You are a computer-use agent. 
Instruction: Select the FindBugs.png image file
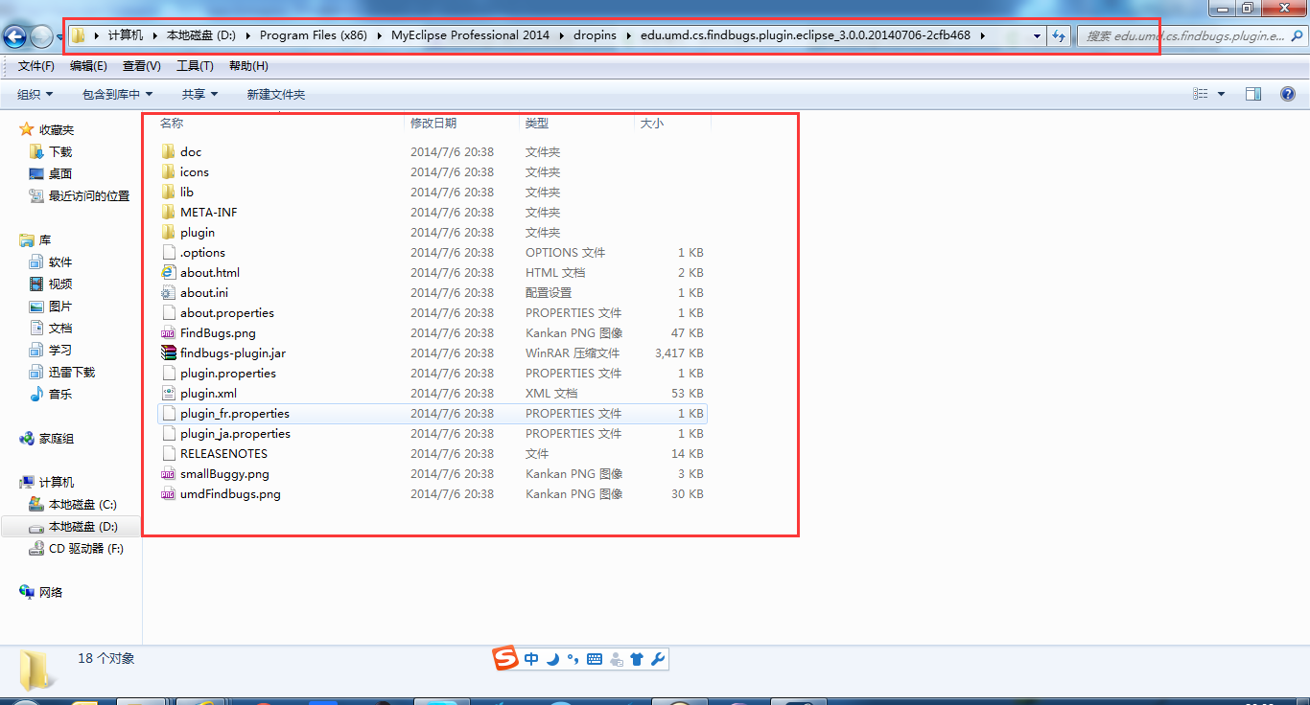point(218,333)
